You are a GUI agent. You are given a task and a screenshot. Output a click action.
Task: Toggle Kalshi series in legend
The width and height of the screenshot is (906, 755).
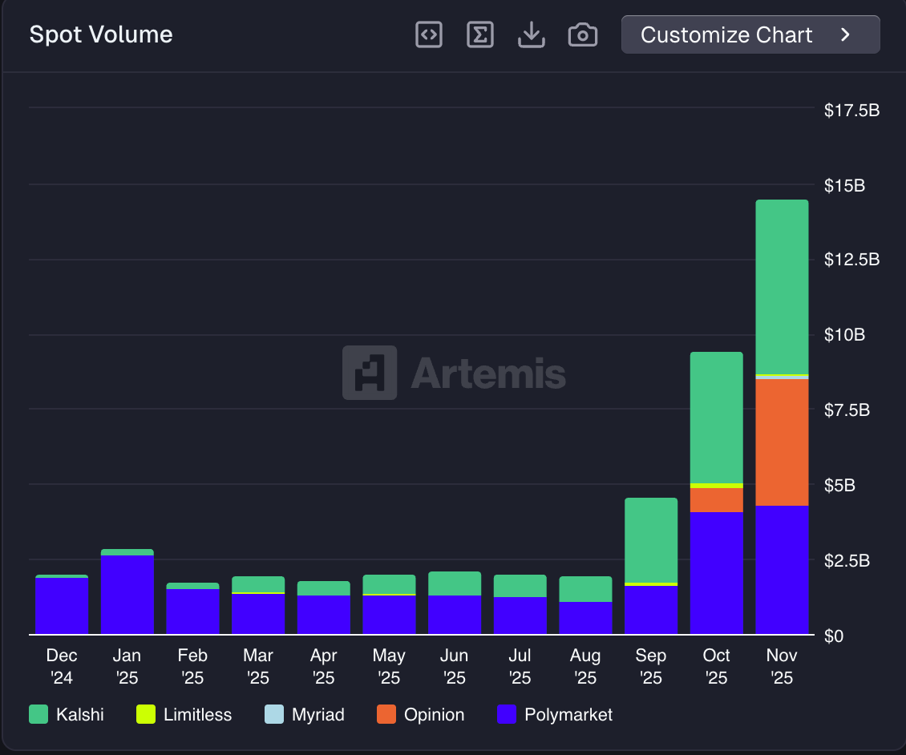tap(79, 715)
